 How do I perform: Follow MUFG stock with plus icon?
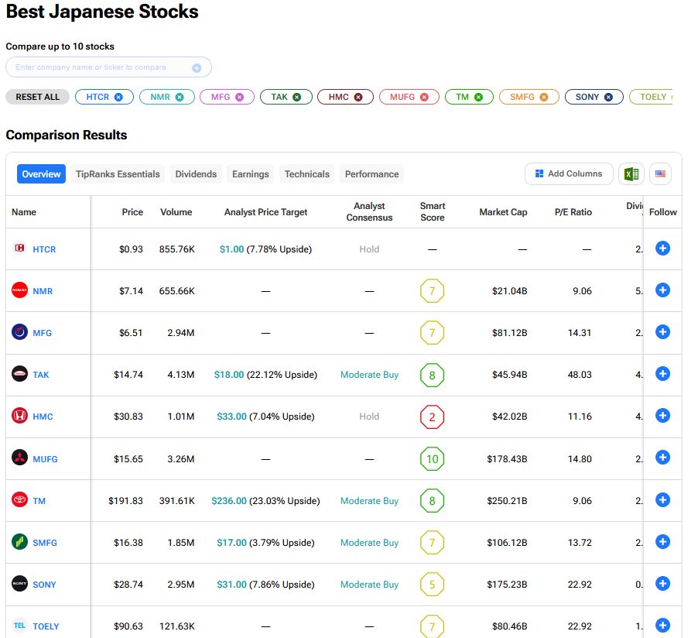pyautogui.click(x=662, y=458)
